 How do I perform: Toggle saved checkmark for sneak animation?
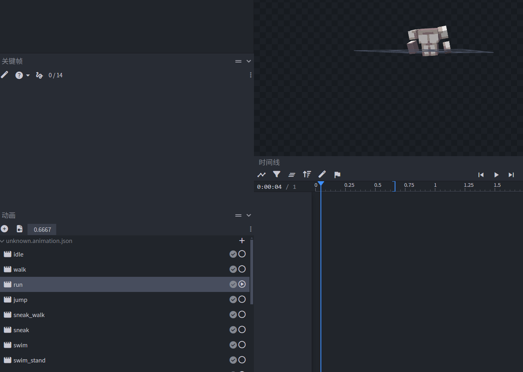click(233, 330)
